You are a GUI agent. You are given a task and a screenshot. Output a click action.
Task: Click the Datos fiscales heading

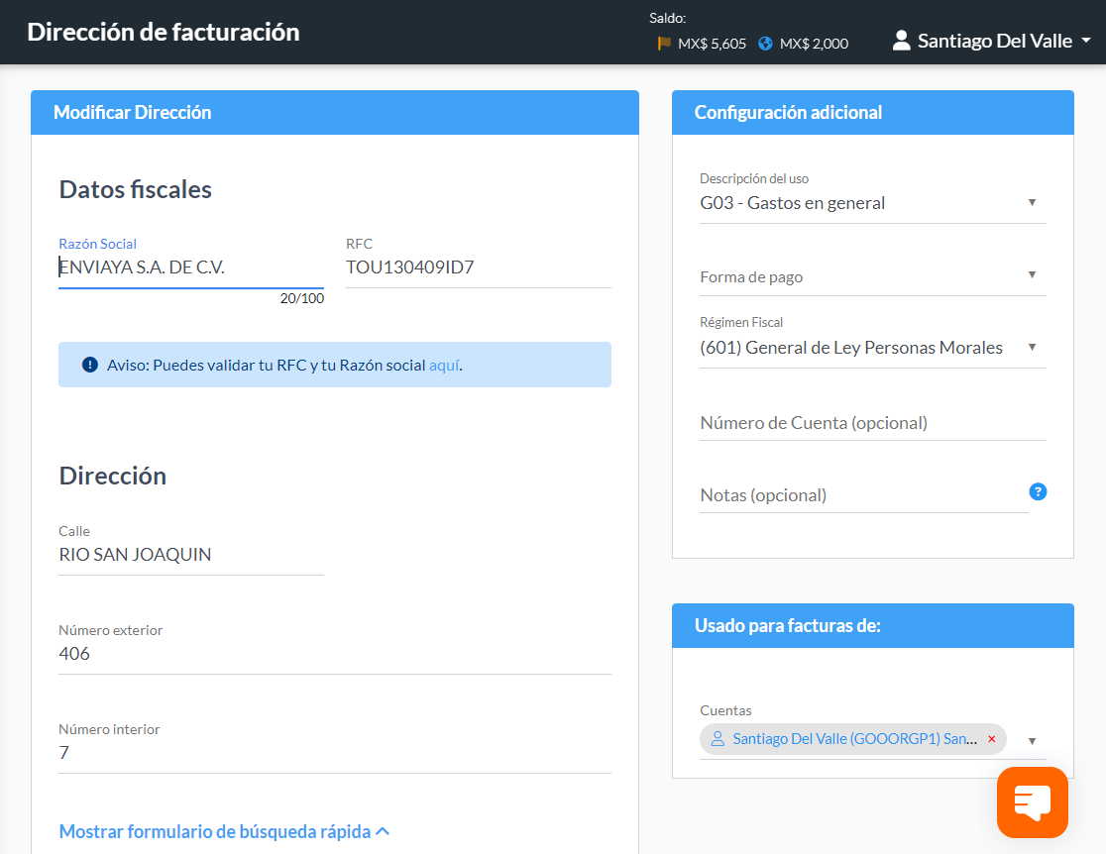[x=136, y=189]
